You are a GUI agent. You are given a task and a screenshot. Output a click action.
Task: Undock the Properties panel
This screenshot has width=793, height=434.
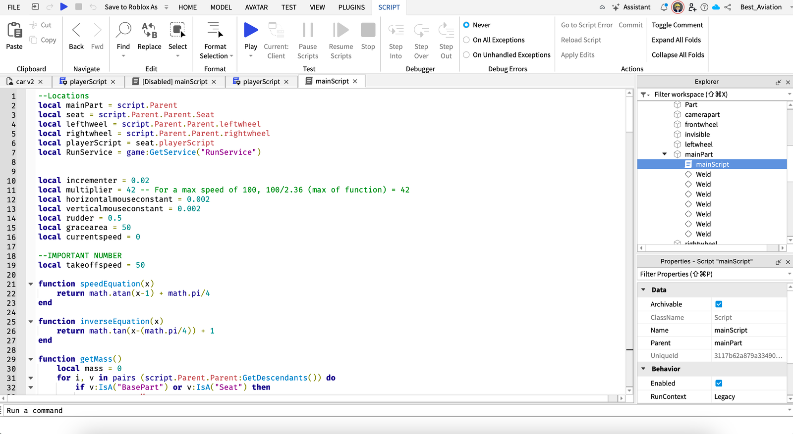(x=778, y=262)
